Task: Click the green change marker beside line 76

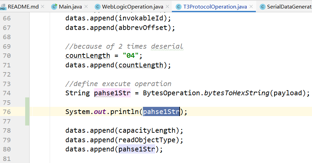Action: [x=27, y=112]
